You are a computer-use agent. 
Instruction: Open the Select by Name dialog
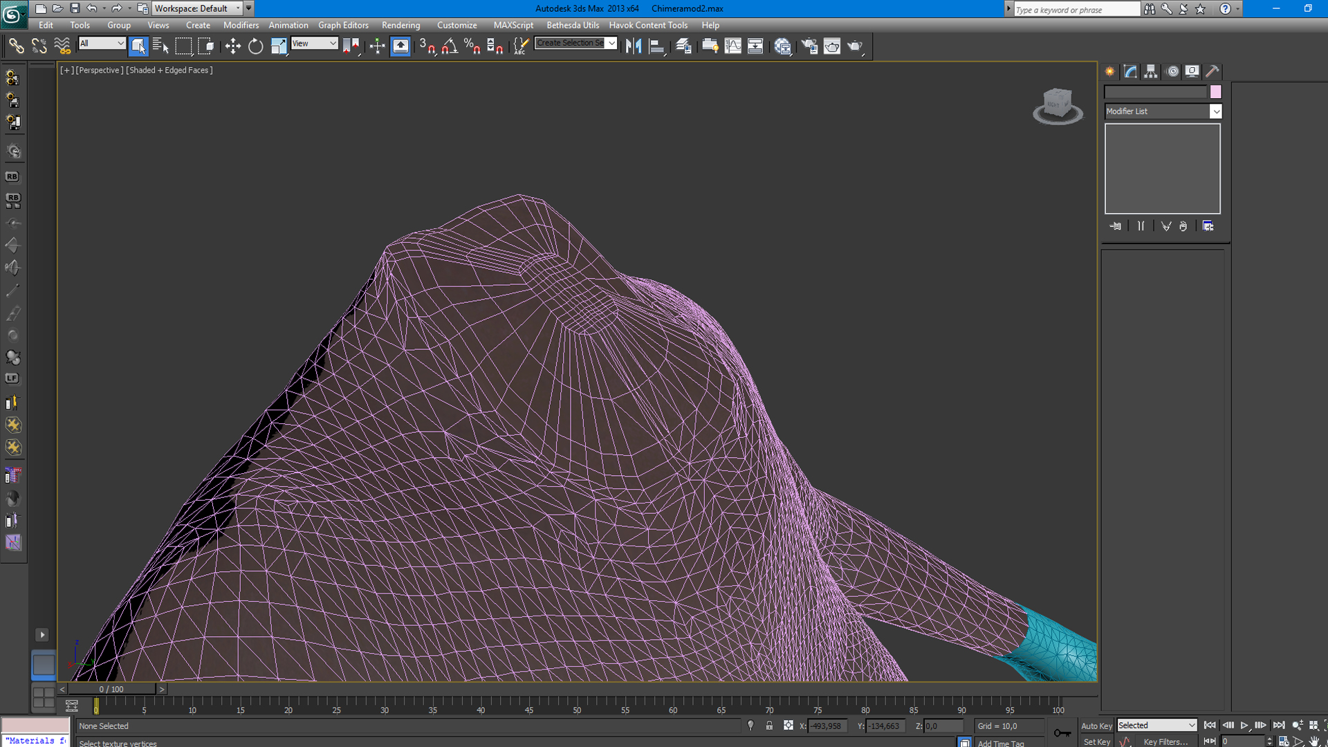tap(160, 46)
